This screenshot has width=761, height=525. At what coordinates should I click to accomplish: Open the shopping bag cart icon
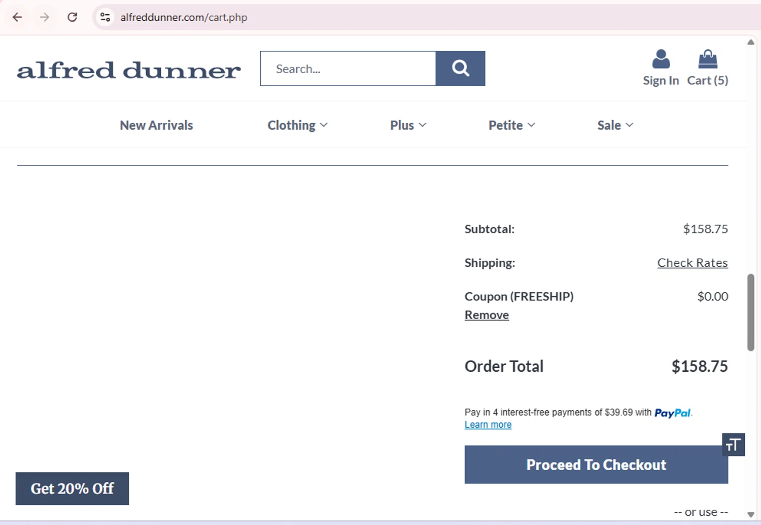coord(707,59)
